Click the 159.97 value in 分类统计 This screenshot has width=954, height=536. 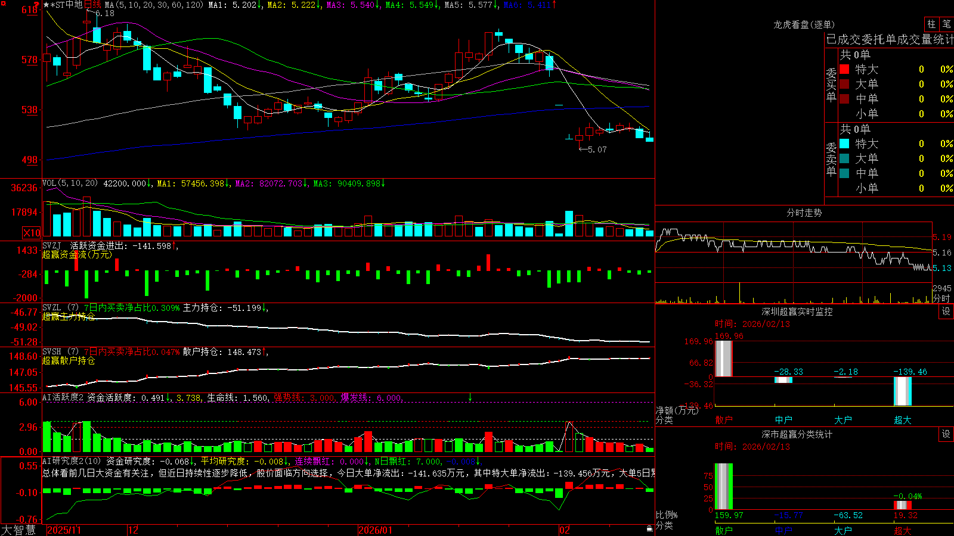pyautogui.click(x=729, y=515)
